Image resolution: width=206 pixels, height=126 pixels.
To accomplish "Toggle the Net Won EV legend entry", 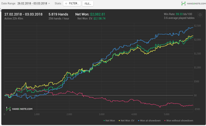I will (x=127, y=120).
